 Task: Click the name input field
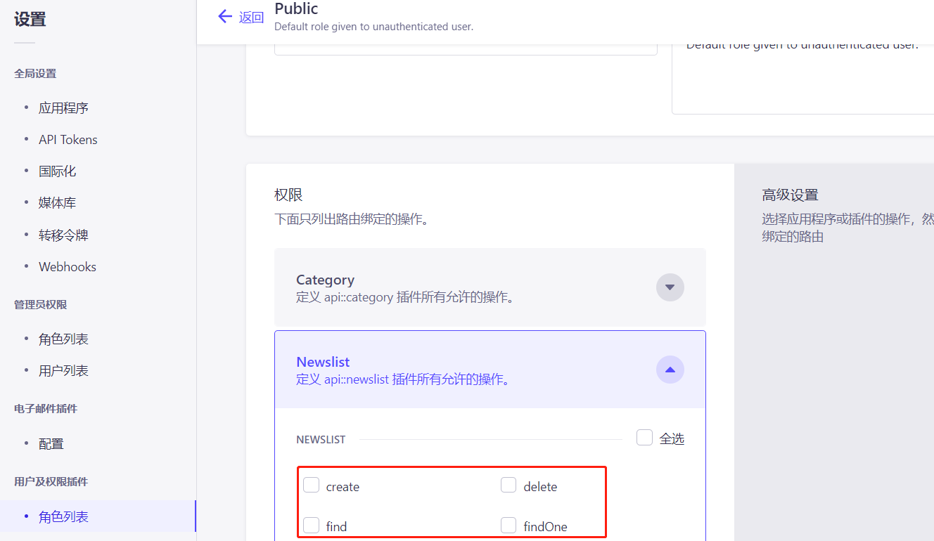point(466,50)
